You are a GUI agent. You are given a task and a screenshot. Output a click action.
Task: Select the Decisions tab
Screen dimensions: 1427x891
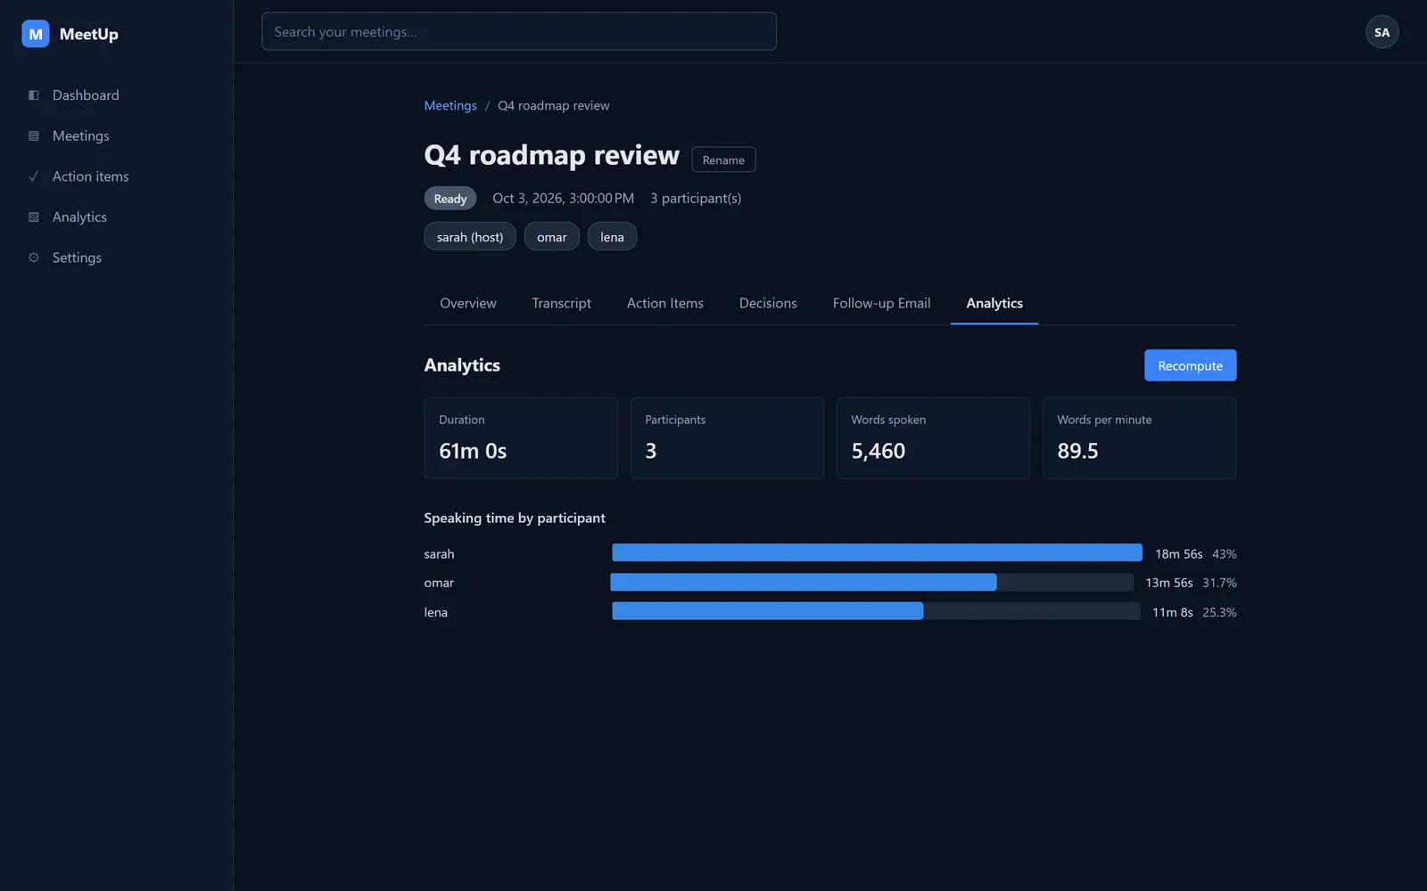tap(768, 303)
